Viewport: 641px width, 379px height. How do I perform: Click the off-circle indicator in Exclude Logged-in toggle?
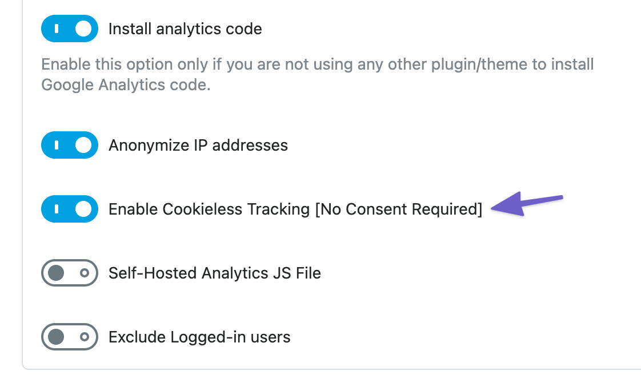point(85,337)
